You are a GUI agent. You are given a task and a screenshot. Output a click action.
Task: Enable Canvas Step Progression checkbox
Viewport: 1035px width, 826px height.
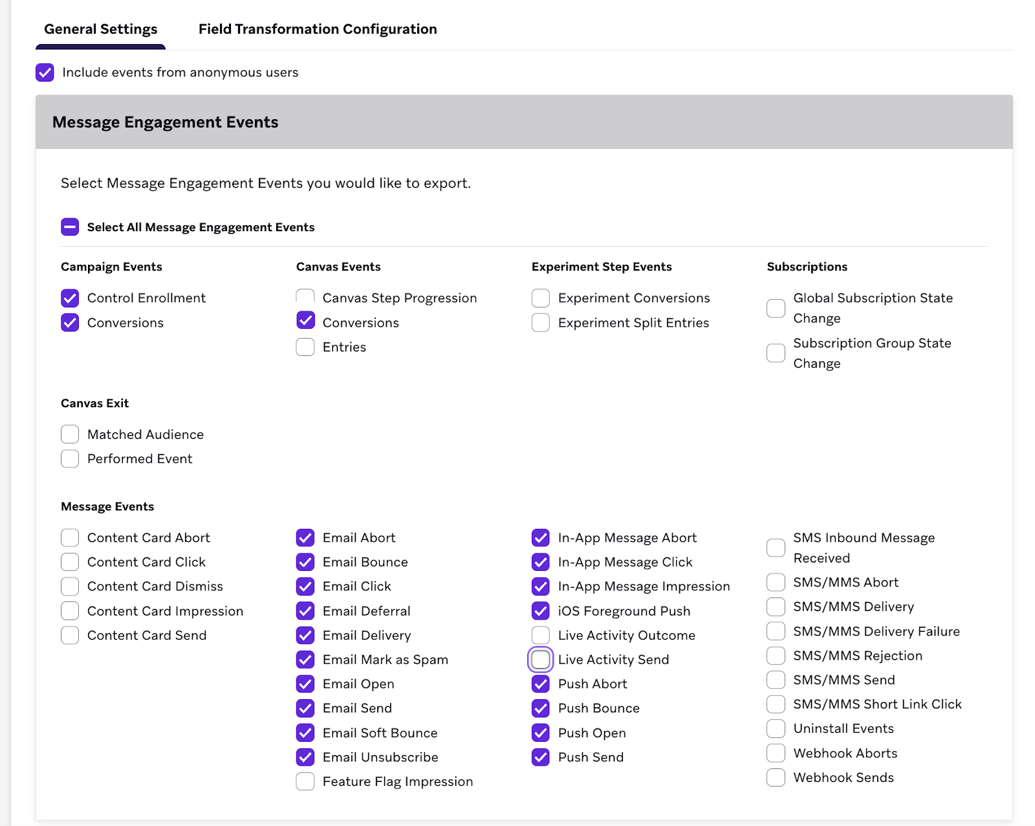305,298
